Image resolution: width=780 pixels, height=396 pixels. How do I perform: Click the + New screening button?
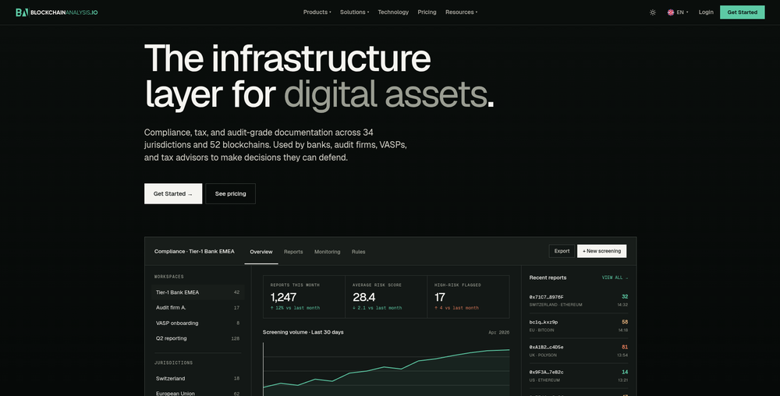602,251
